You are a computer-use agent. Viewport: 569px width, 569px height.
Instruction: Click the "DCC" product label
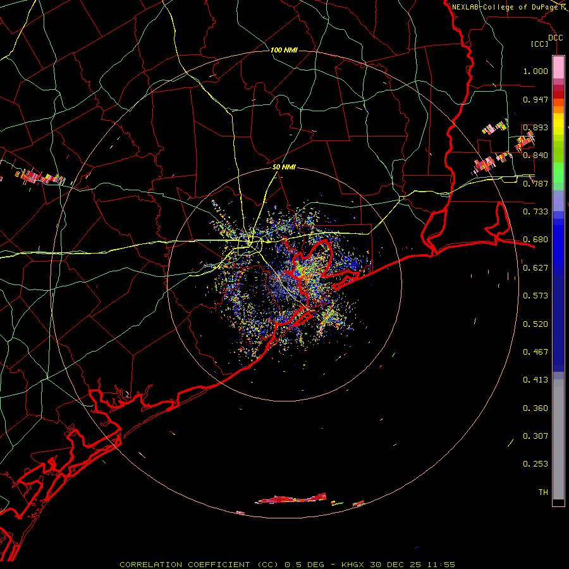tap(555, 38)
